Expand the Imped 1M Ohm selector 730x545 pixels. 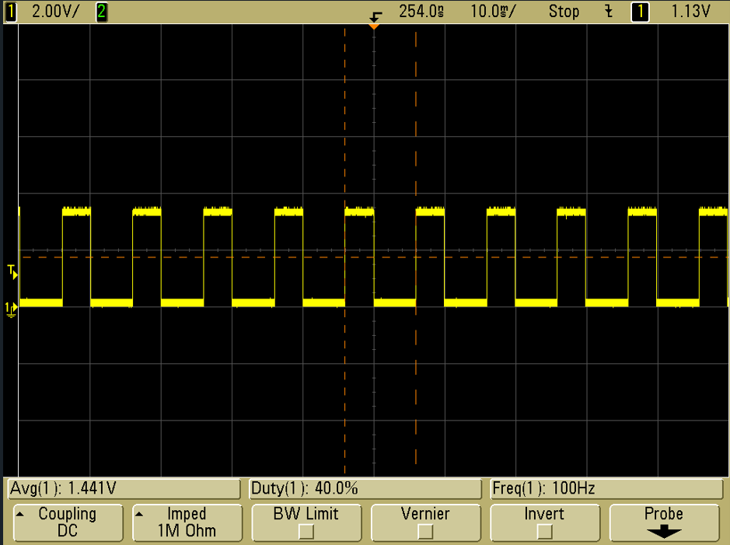coord(187,522)
